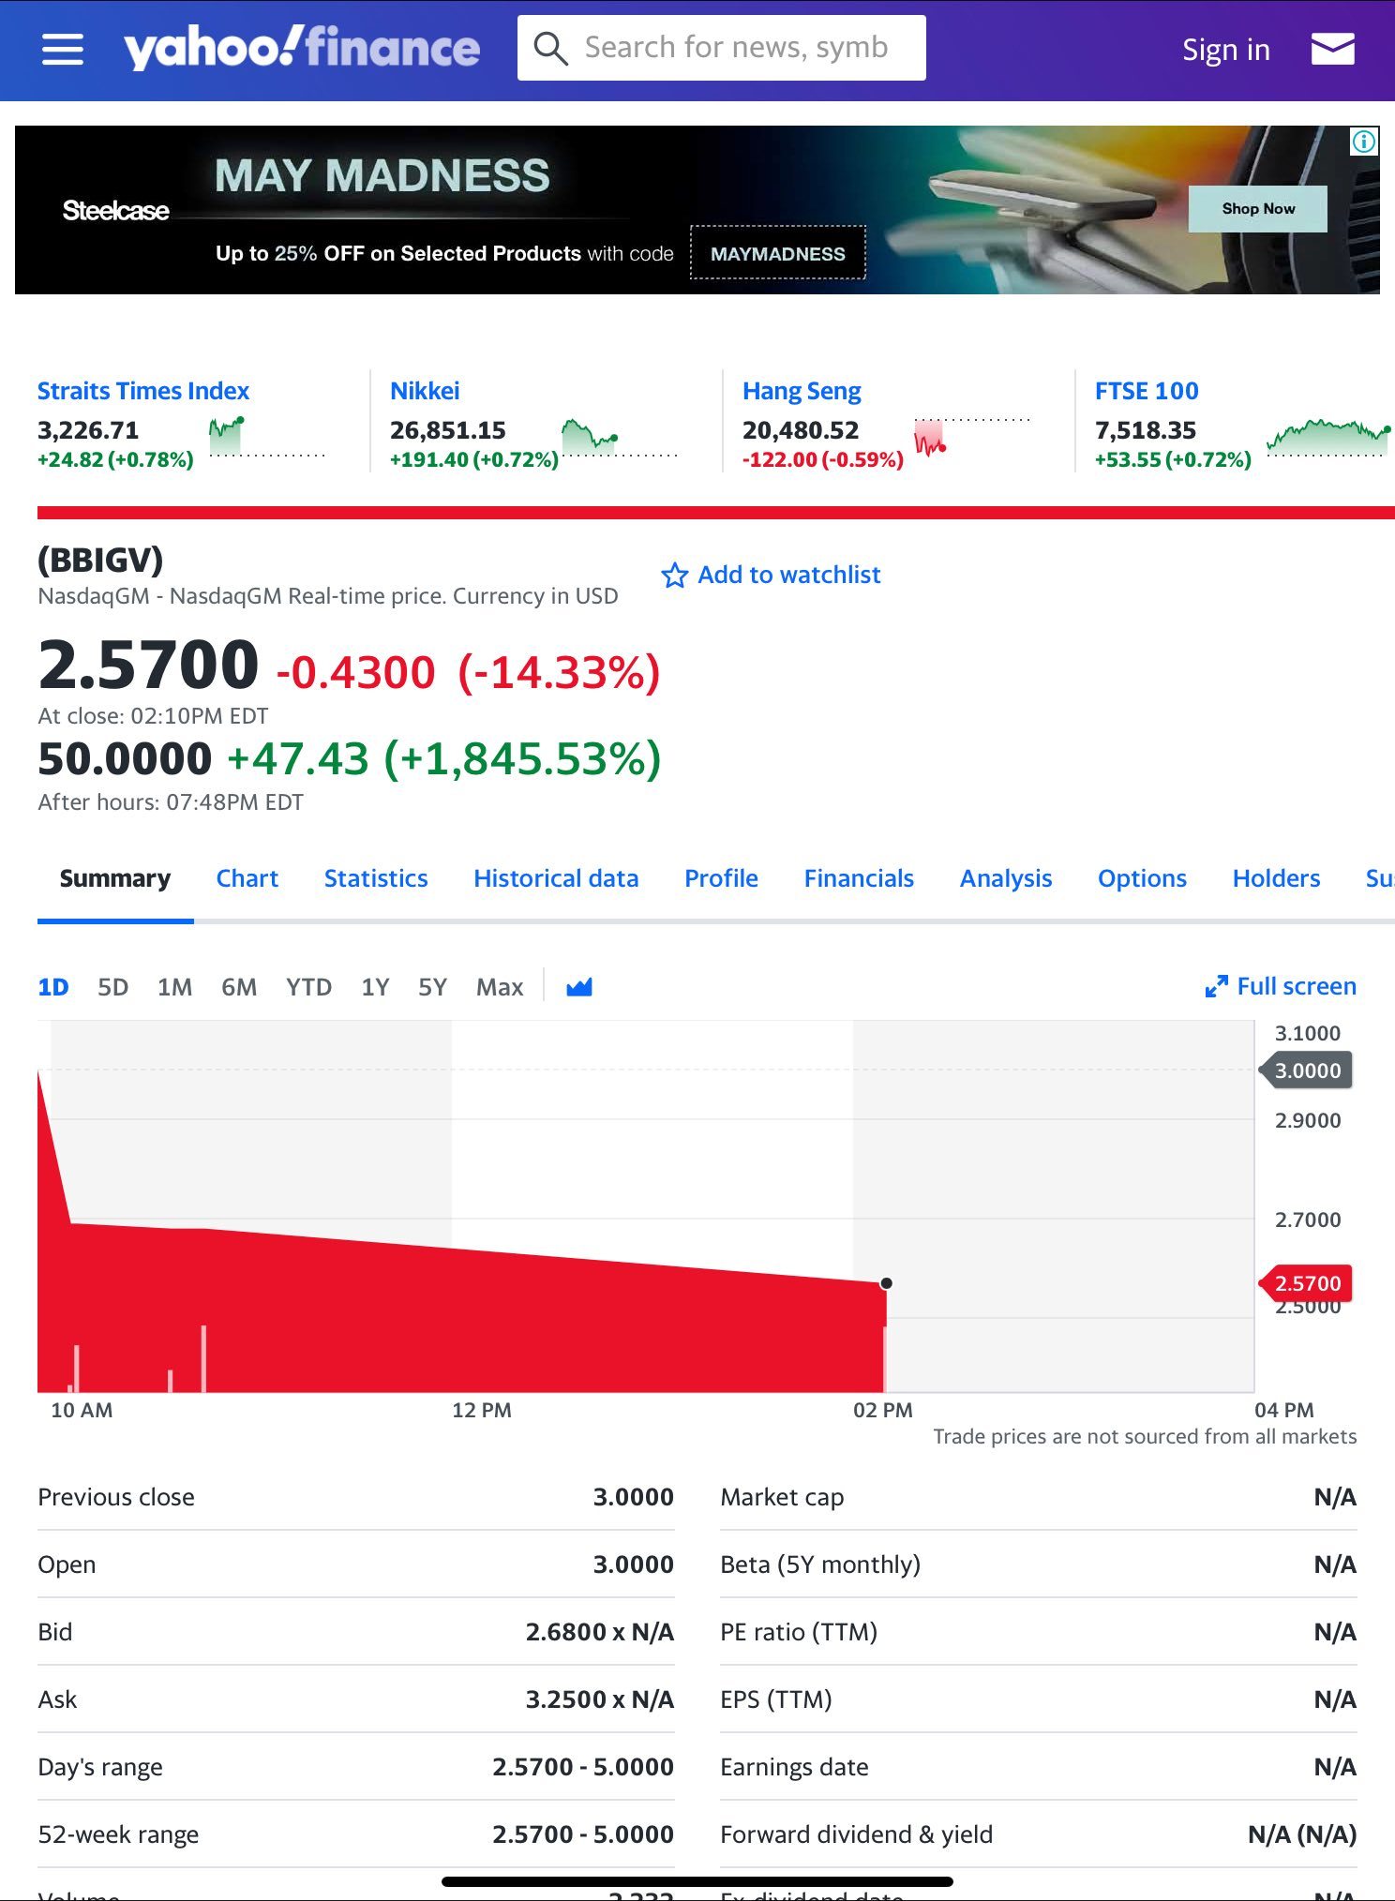The width and height of the screenshot is (1395, 1901).
Task: Open the Financials tab
Action: click(859, 878)
